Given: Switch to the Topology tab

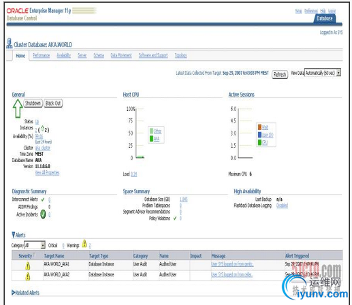Looking at the screenshot, I should [x=180, y=55].
